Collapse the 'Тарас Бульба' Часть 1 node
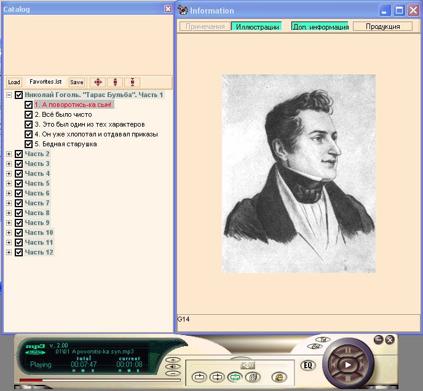 (9, 95)
